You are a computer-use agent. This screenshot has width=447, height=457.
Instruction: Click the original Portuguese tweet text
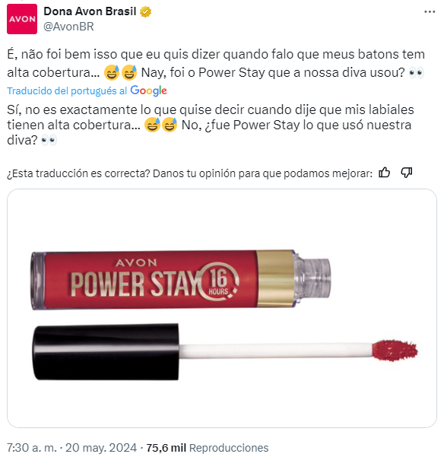click(216, 63)
